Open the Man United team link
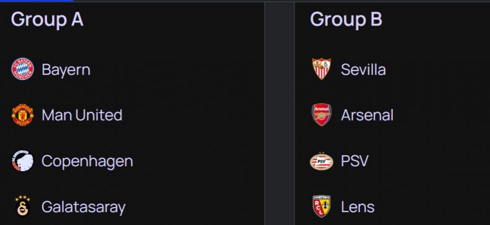490x225 pixels. click(82, 115)
